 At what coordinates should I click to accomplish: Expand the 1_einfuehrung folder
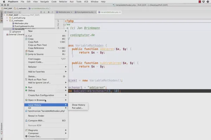[7, 17]
